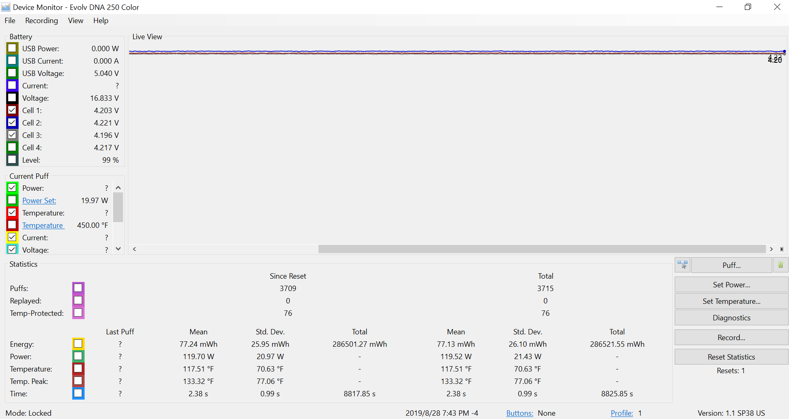Click the Device Monitor app icon in title bar

(x=6, y=7)
